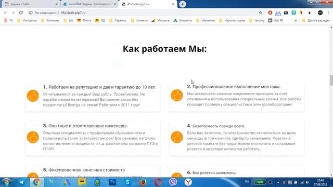Reload the current page

(21, 12)
